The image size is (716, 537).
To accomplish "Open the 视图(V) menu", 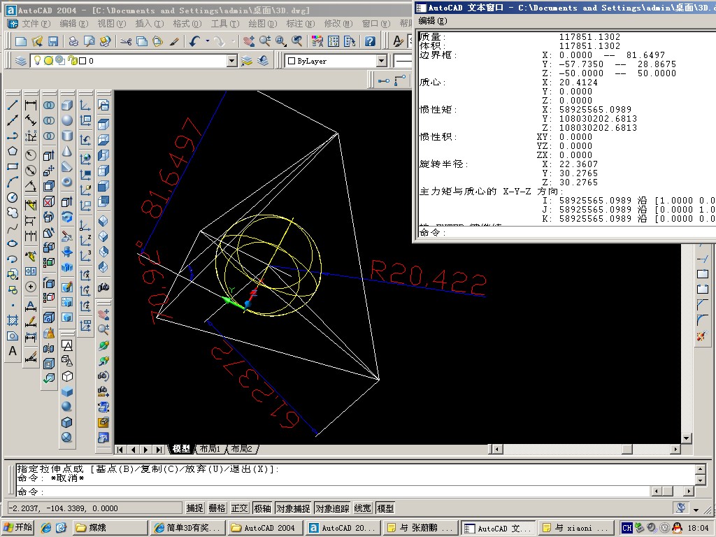I will (111, 24).
